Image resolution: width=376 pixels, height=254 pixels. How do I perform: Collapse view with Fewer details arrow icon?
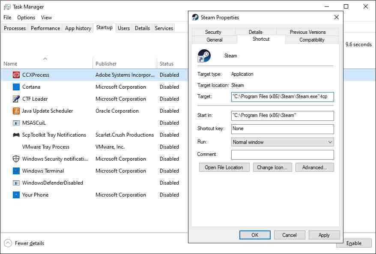8,243
